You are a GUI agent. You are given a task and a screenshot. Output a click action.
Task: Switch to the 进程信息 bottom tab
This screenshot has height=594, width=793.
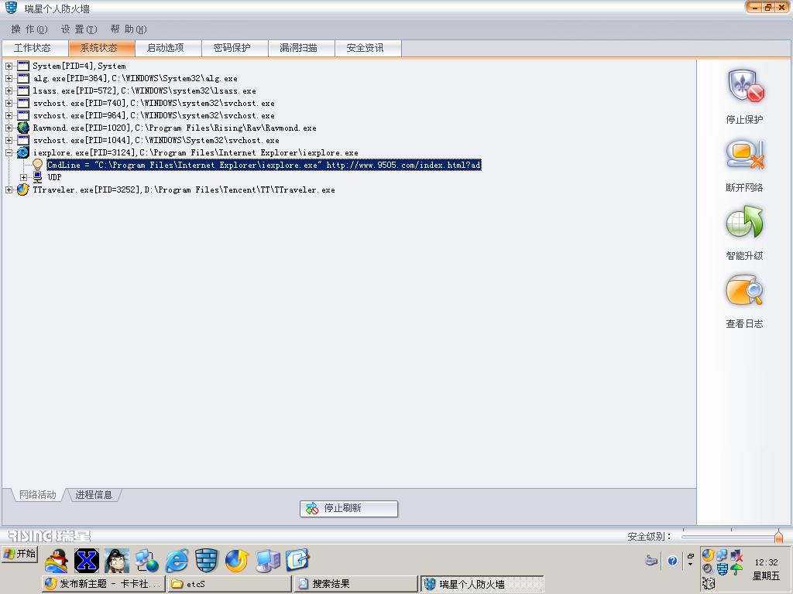point(94,495)
